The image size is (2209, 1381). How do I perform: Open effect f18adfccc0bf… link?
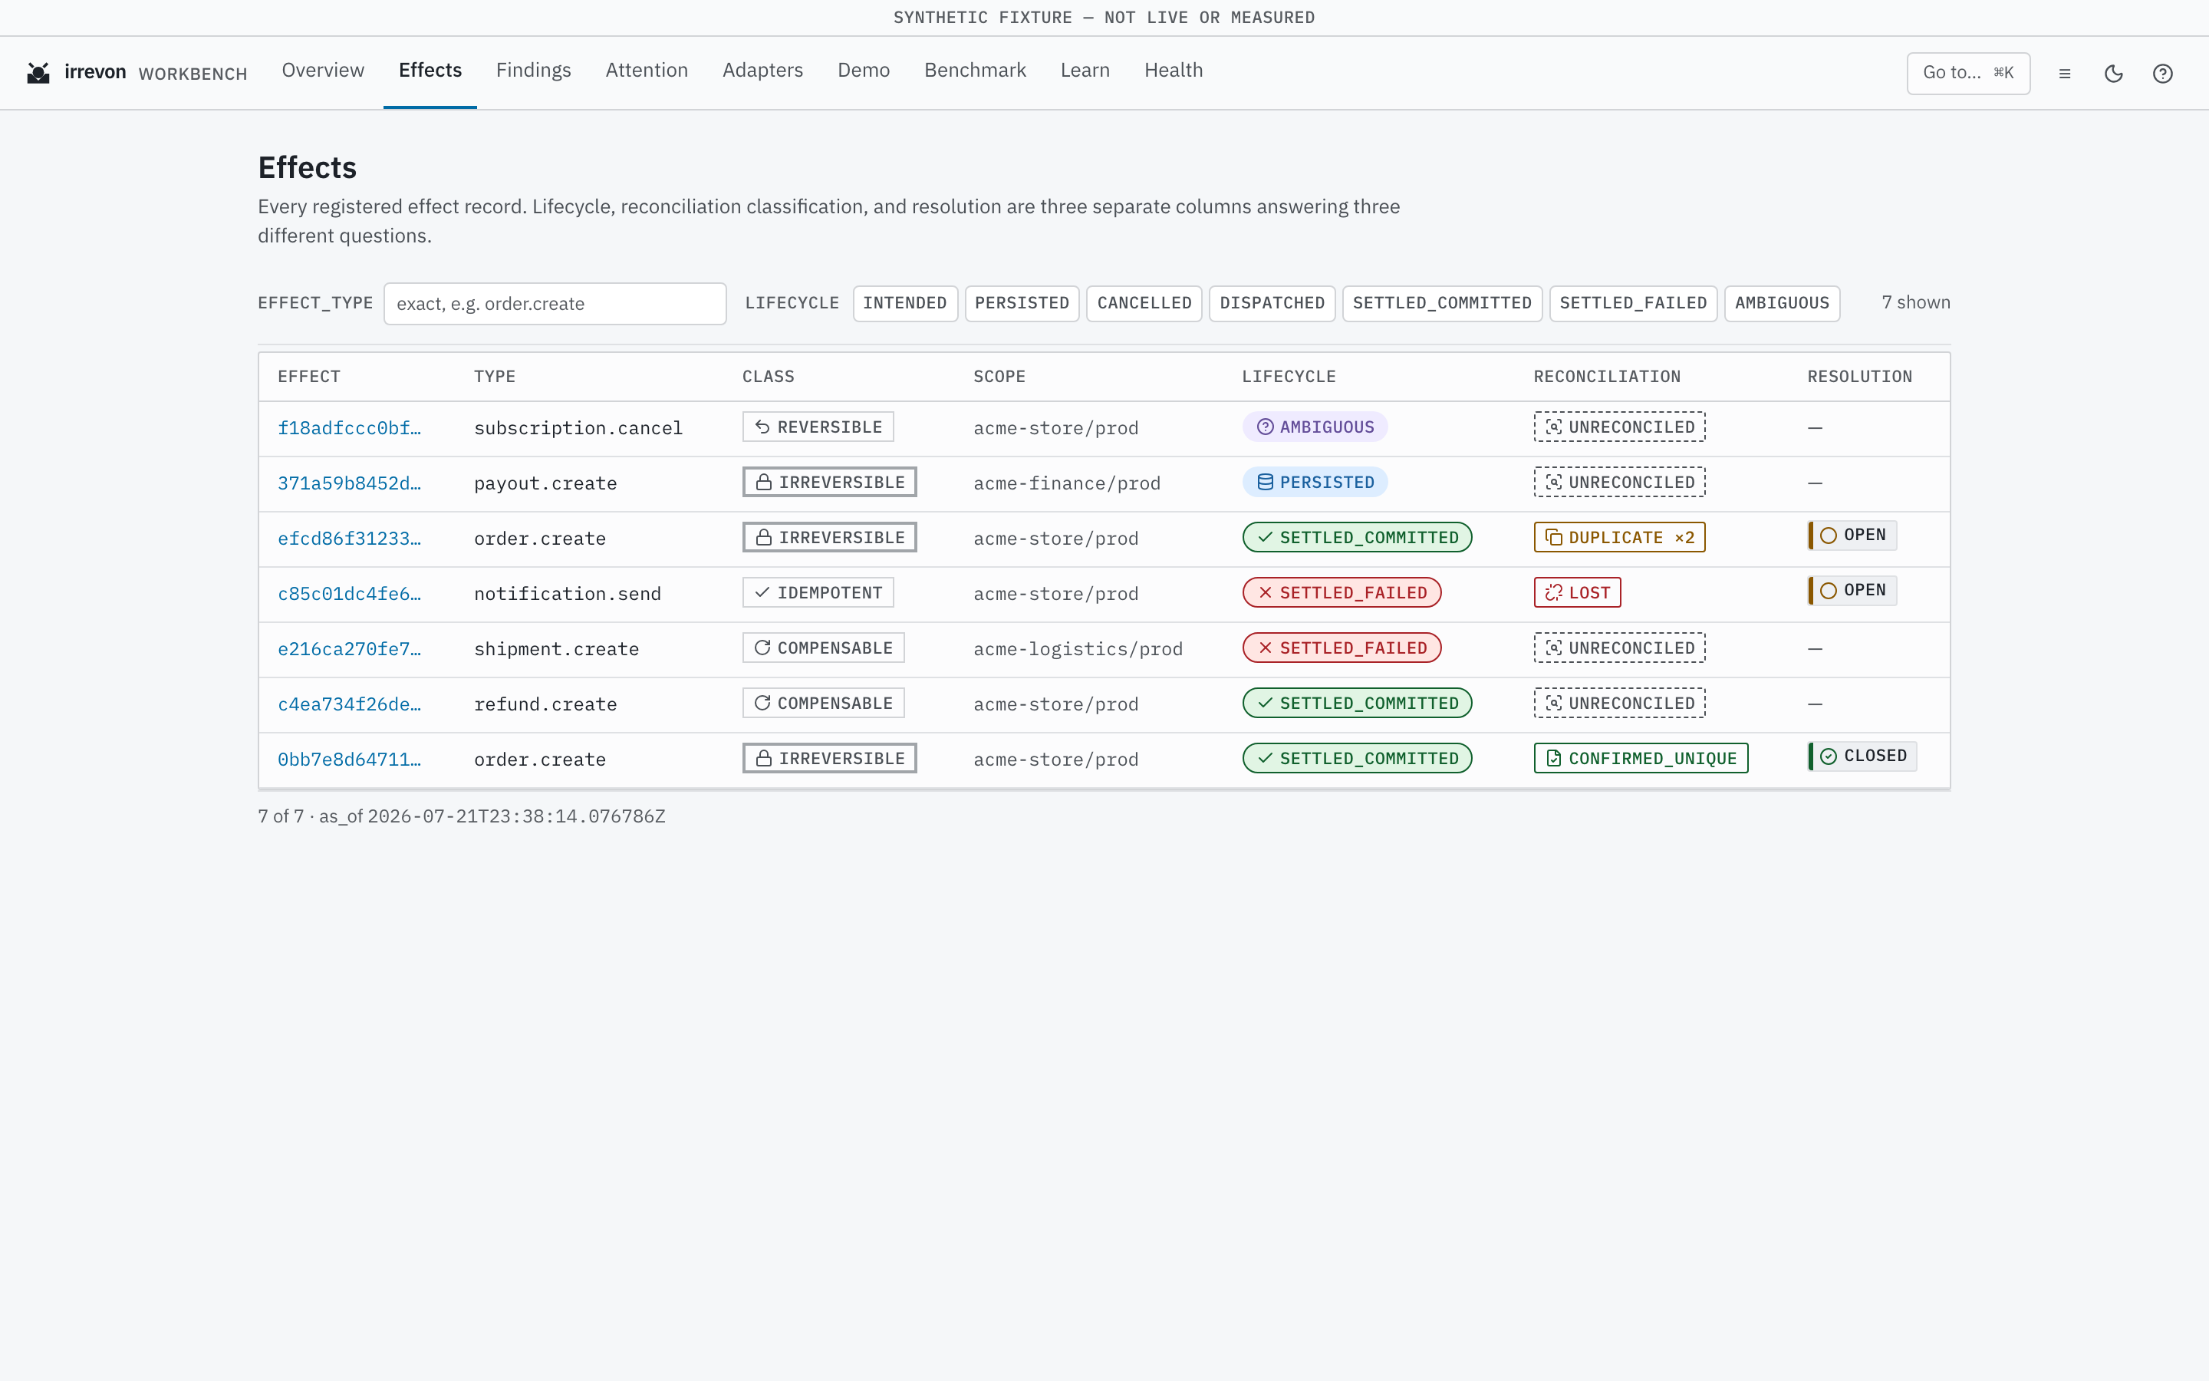point(350,428)
